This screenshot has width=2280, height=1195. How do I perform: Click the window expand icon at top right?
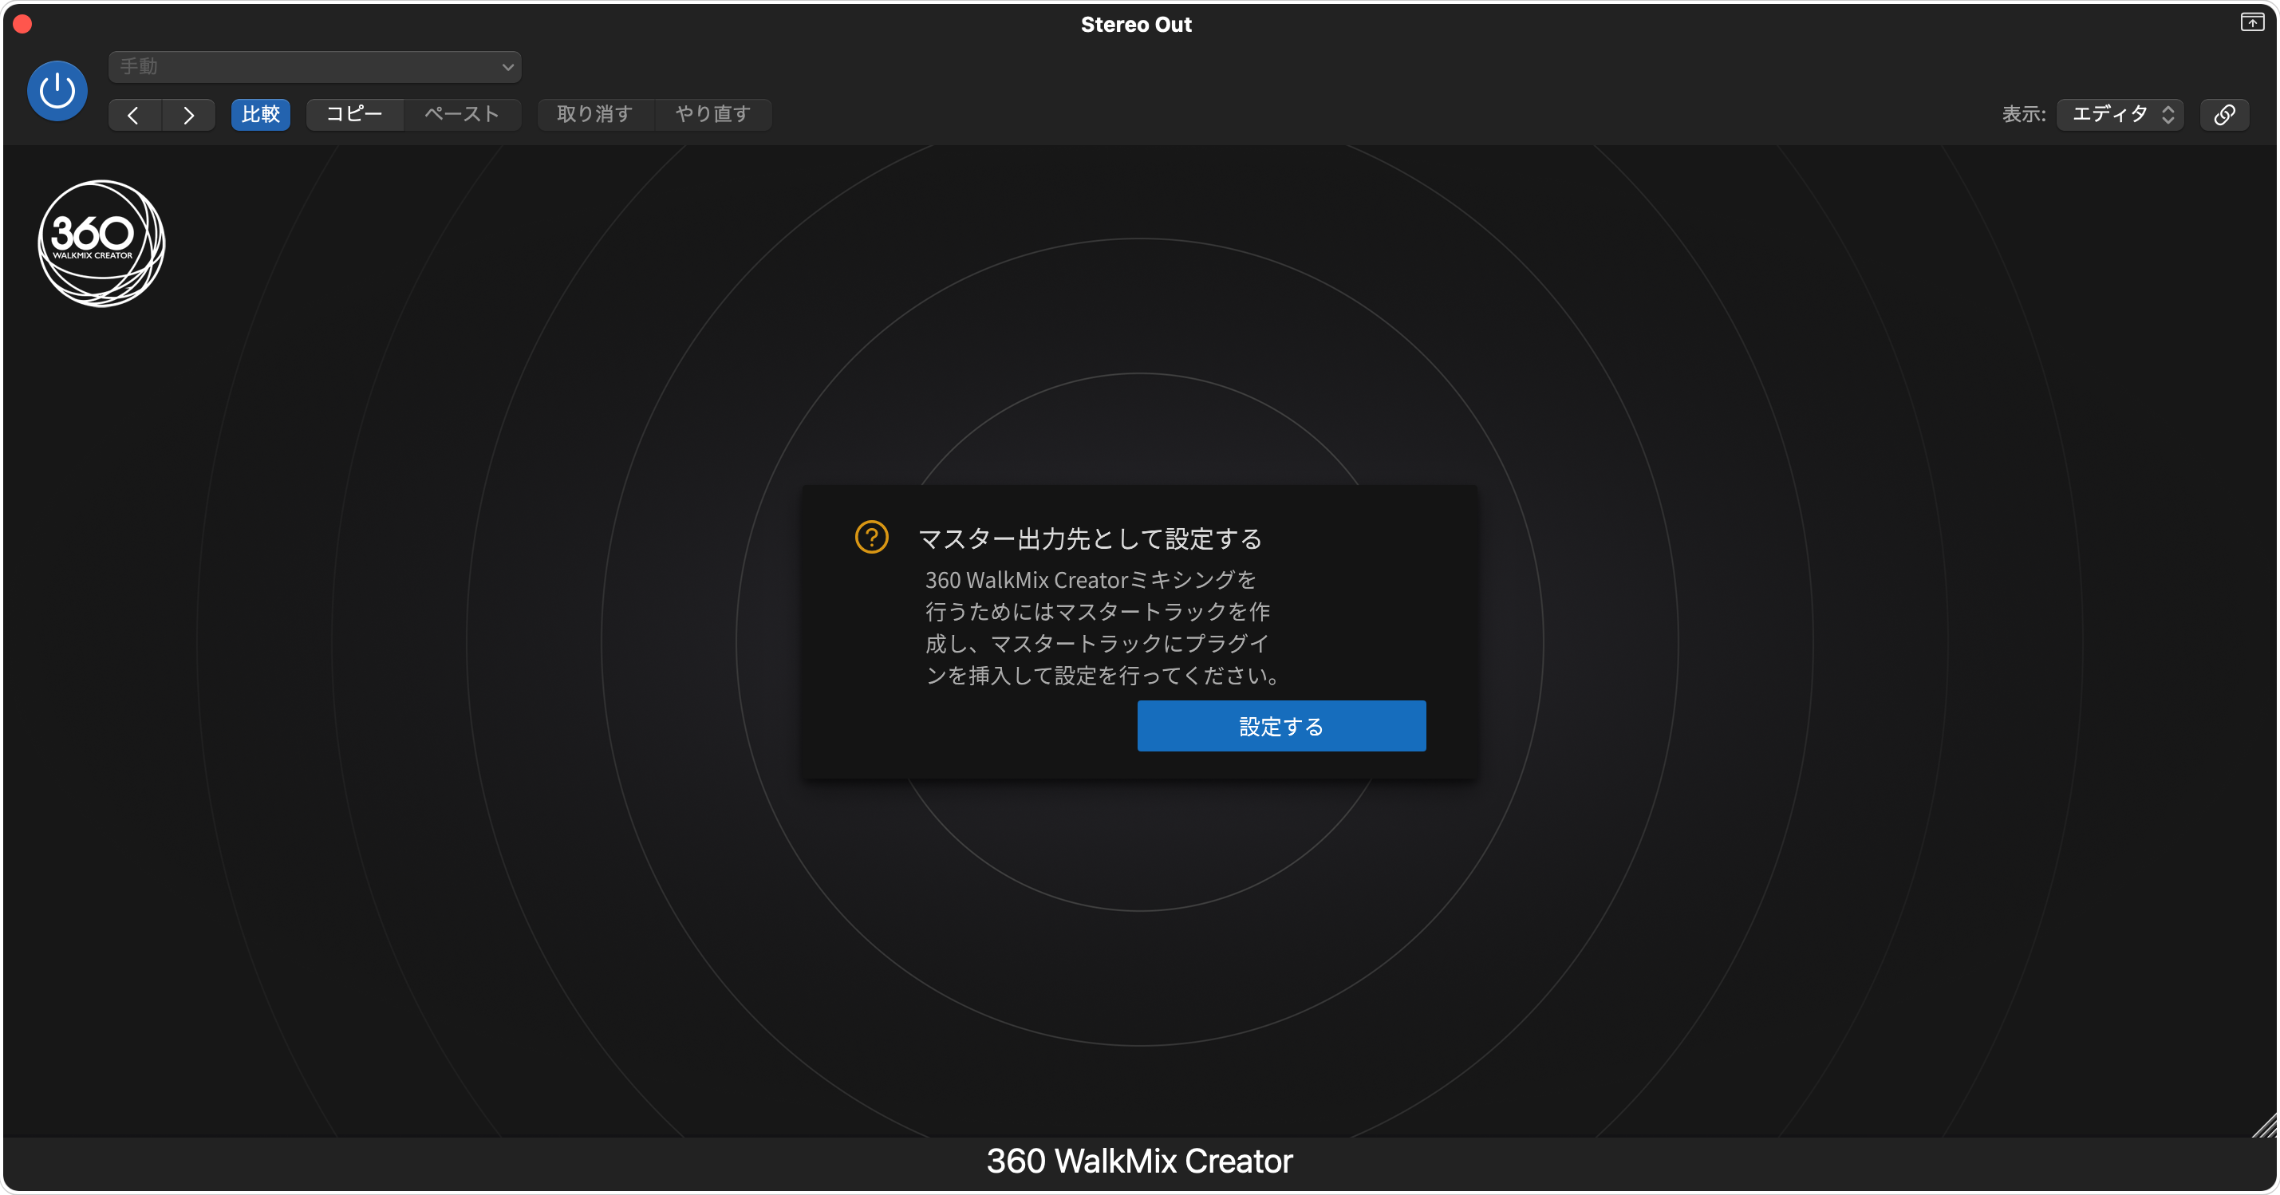pos(2251,22)
